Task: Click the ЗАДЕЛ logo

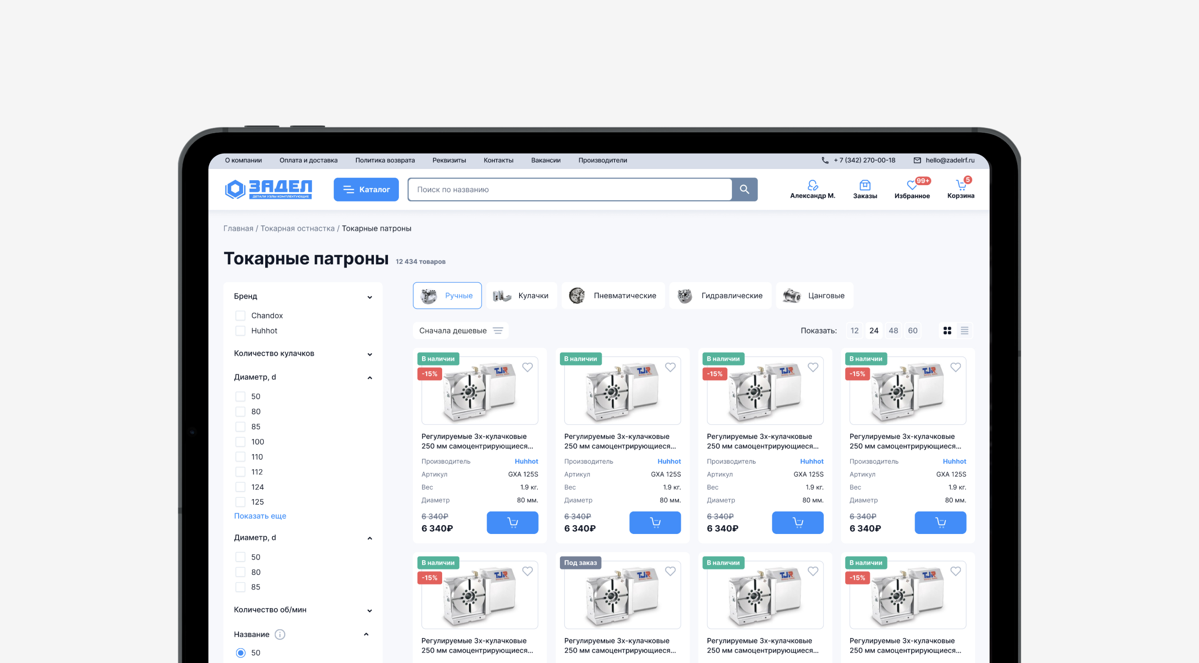Action: coord(269,189)
